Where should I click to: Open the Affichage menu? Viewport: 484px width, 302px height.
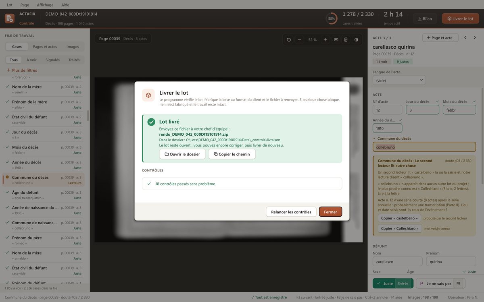click(45, 5)
